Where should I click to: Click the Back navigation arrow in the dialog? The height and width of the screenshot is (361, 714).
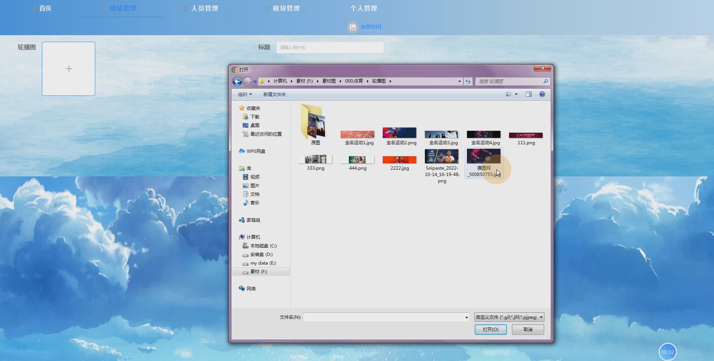click(237, 81)
